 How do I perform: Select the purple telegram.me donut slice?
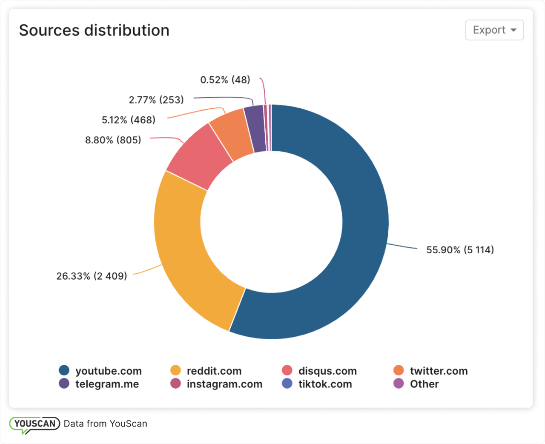coord(255,128)
